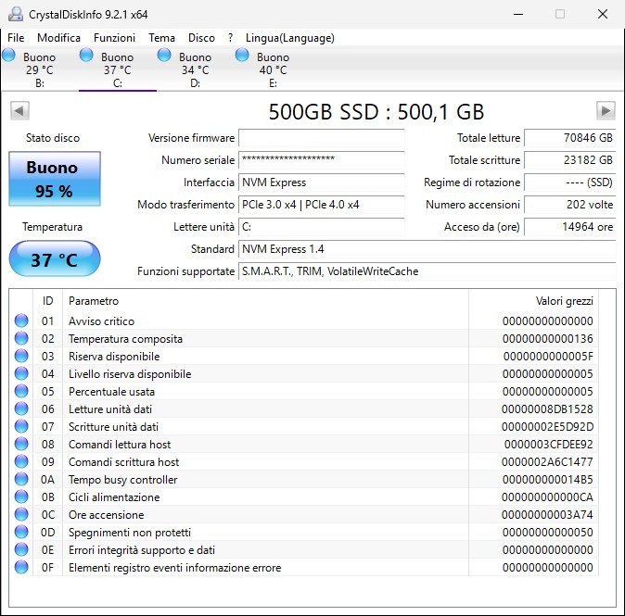Open the Modifica menu
This screenshot has width=625, height=616.
tap(58, 38)
